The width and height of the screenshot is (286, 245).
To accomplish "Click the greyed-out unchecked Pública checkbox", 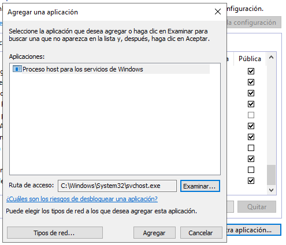I will 251,115.
